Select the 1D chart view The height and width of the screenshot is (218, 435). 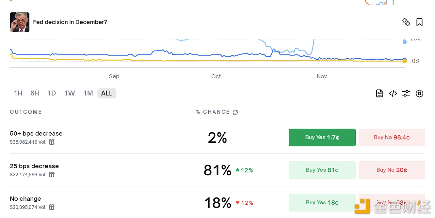click(x=52, y=93)
